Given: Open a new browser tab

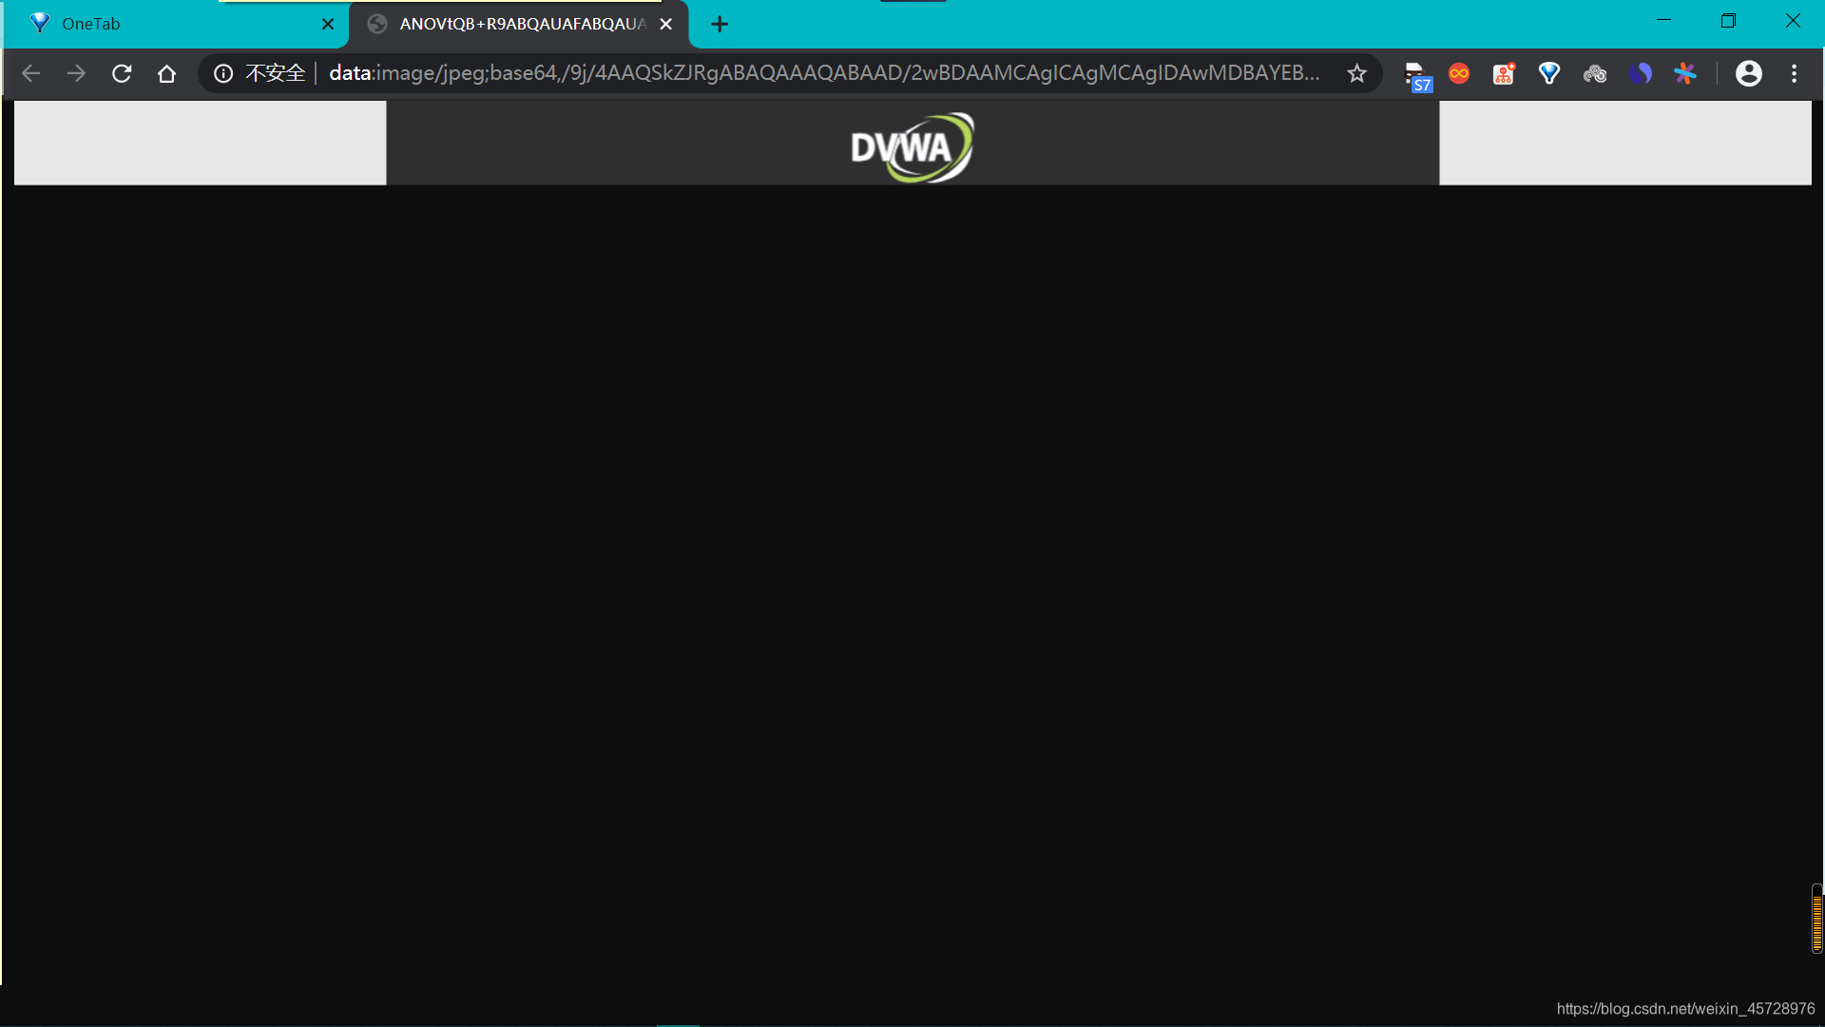Looking at the screenshot, I should [x=720, y=24].
